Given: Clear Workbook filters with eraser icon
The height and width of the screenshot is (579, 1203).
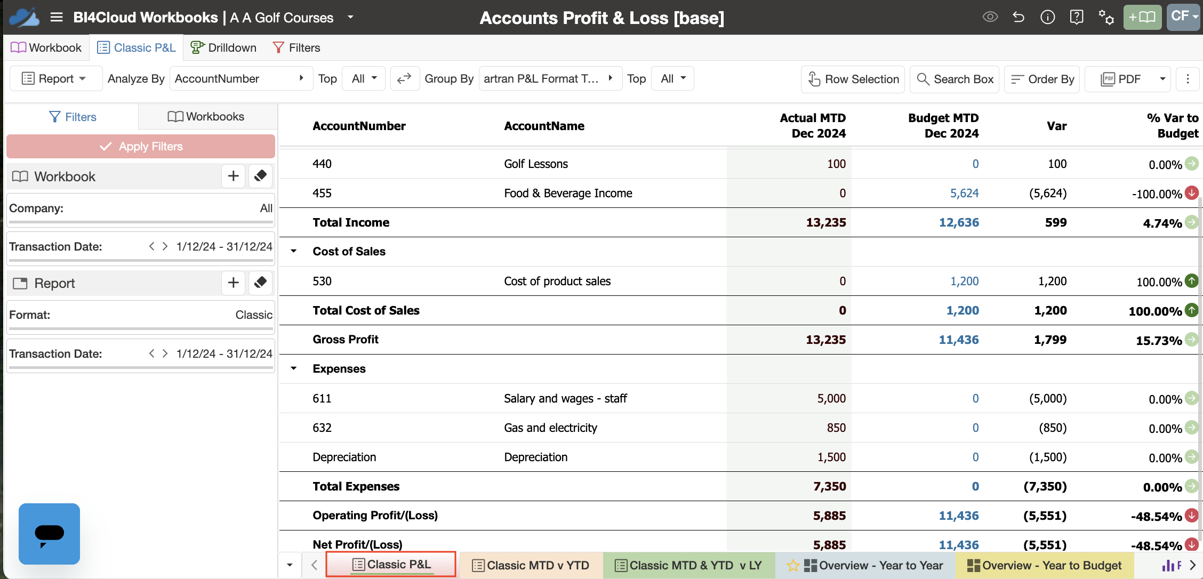Looking at the screenshot, I should [x=260, y=176].
